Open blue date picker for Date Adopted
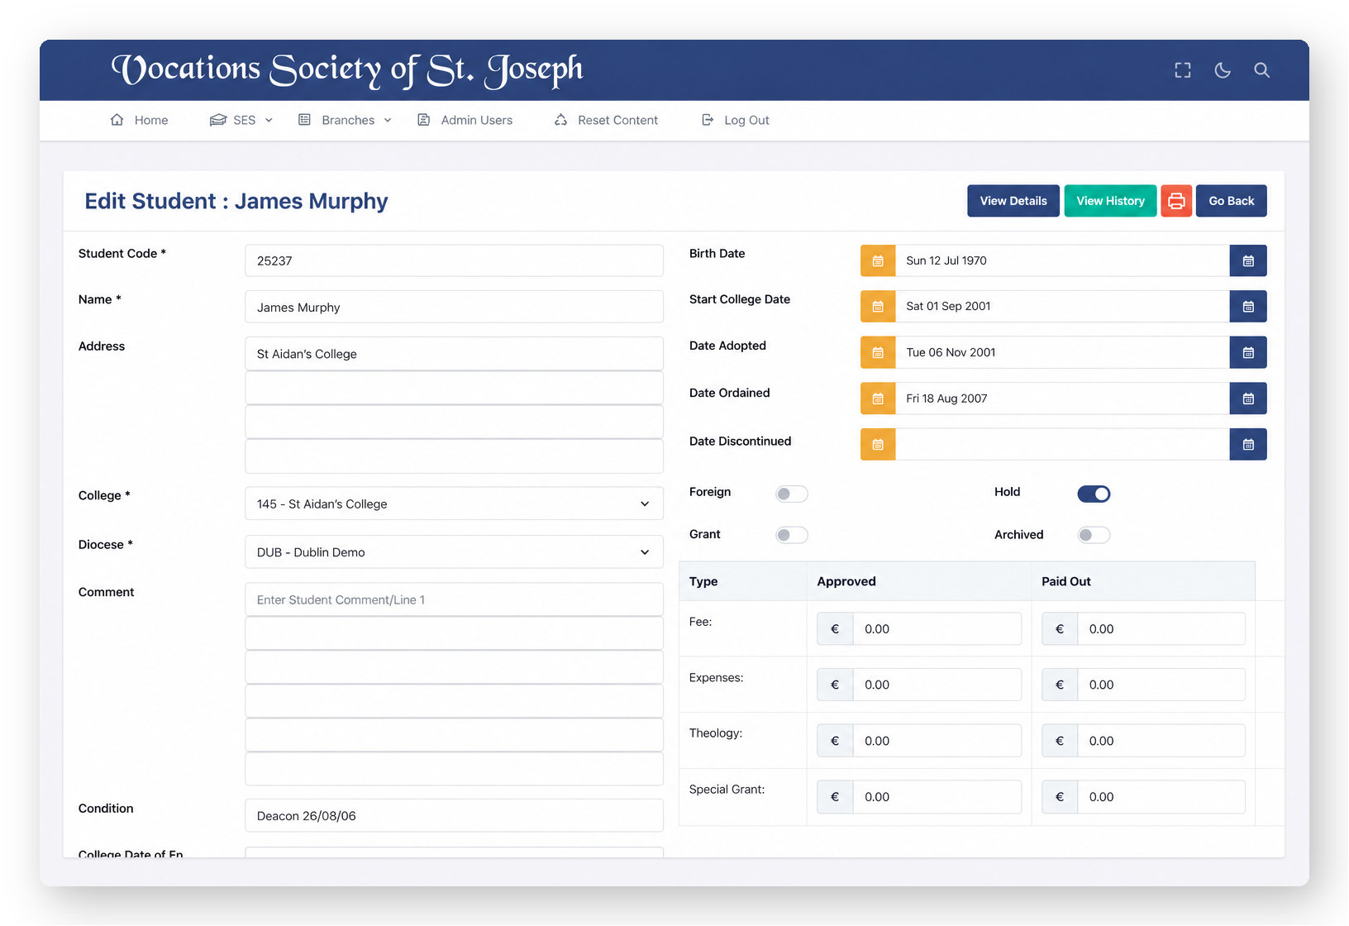 (1248, 352)
